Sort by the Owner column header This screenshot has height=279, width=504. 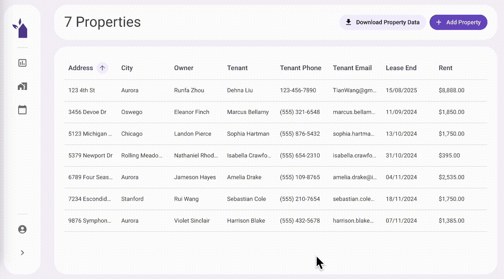[183, 68]
